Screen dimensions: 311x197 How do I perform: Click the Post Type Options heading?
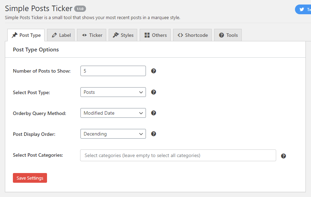tap(36, 50)
